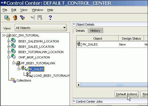Click the BISE1_SALESWH_LOCATION globe database icon
The height and width of the screenshot is (106, 148).
[x=13, y=40]
